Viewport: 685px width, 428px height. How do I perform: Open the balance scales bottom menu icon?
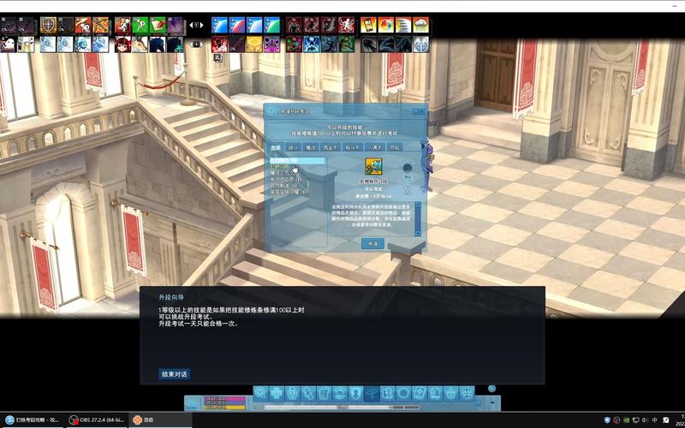point(467,394)
